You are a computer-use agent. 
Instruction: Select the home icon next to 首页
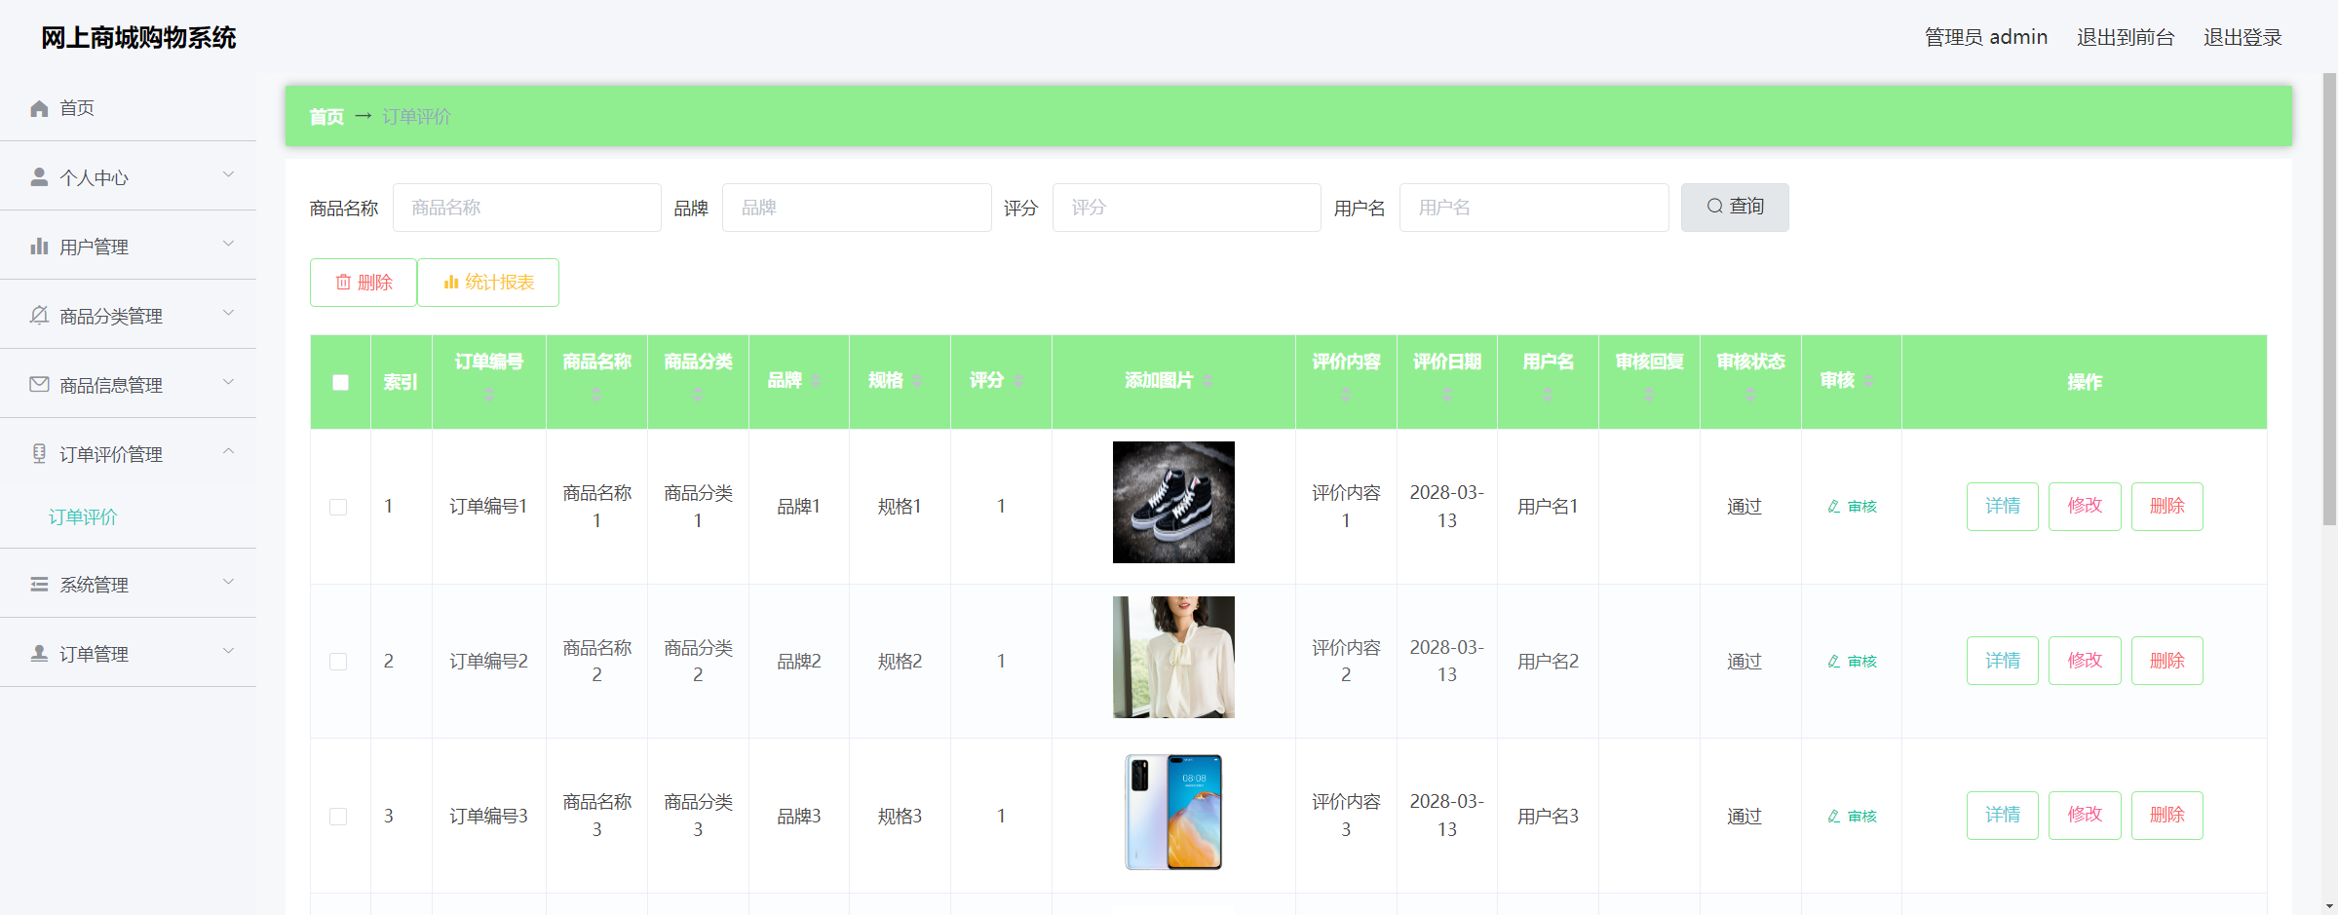39,107
